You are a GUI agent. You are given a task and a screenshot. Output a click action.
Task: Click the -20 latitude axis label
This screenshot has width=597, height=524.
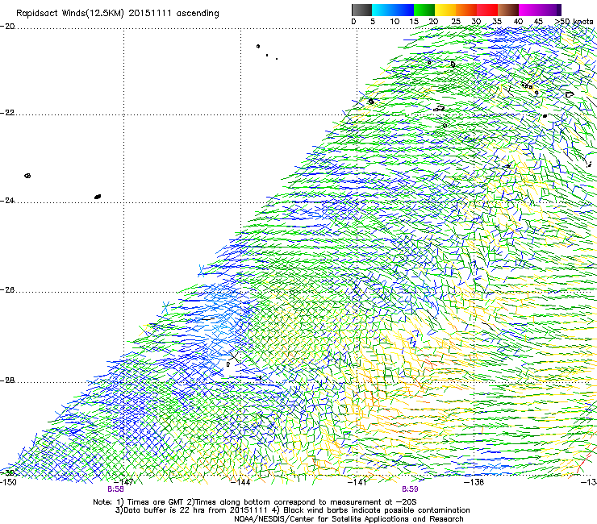pos(7,27)
